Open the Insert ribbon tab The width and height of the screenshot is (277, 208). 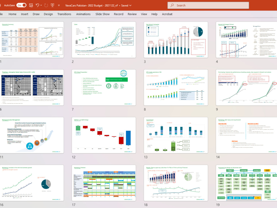click(x=25, y=14)
